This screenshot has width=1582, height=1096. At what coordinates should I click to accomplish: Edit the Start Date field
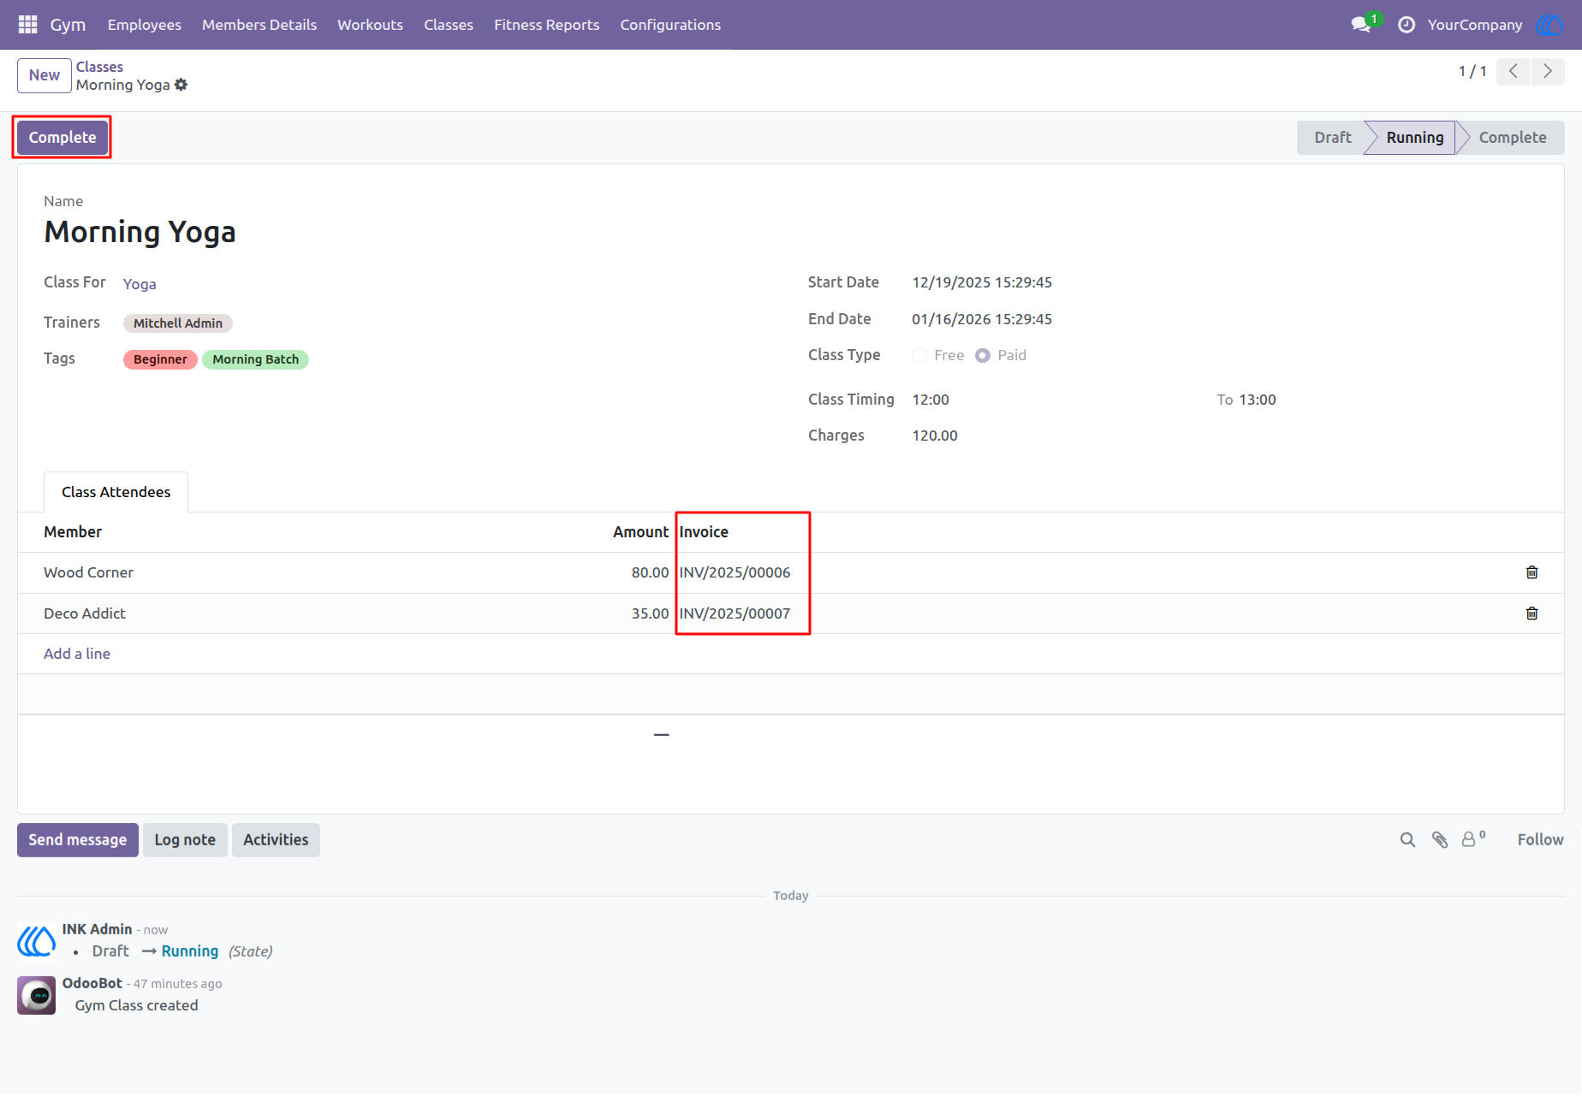click(982, 282)
